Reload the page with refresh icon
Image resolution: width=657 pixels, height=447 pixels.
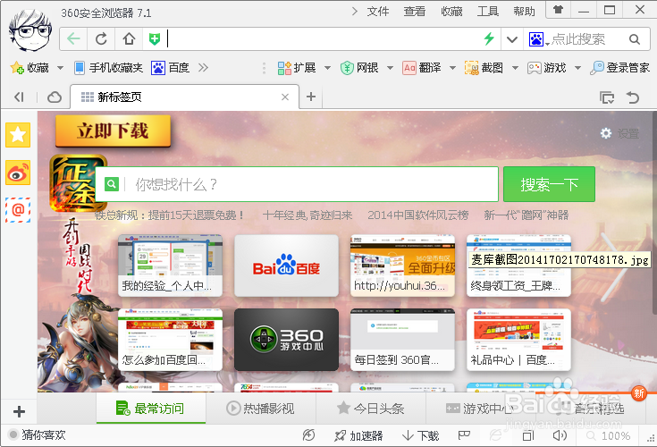[101, 39]
